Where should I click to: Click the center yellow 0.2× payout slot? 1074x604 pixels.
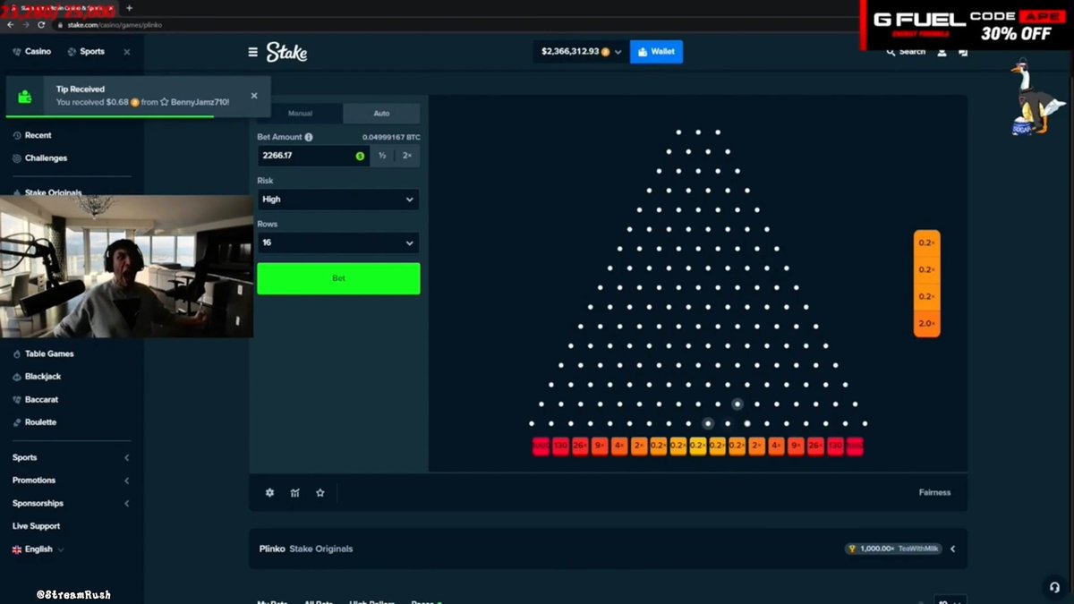coord(698,445)
